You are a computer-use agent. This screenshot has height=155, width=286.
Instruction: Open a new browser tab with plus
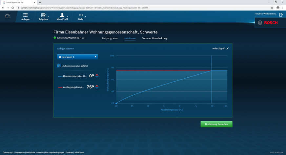(x=40, y=3)
